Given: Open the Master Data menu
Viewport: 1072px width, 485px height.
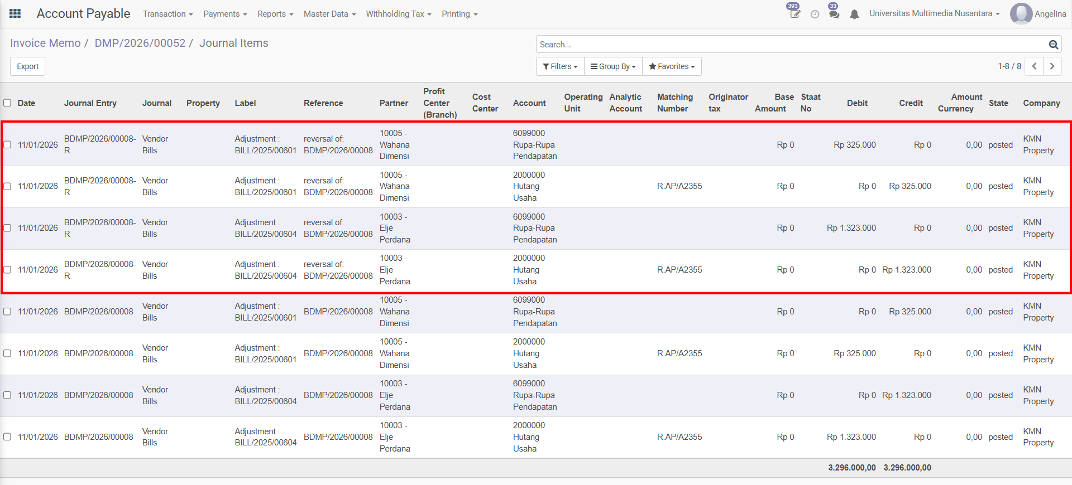Looking at the screenshot, I should click(x=329, y=14).
